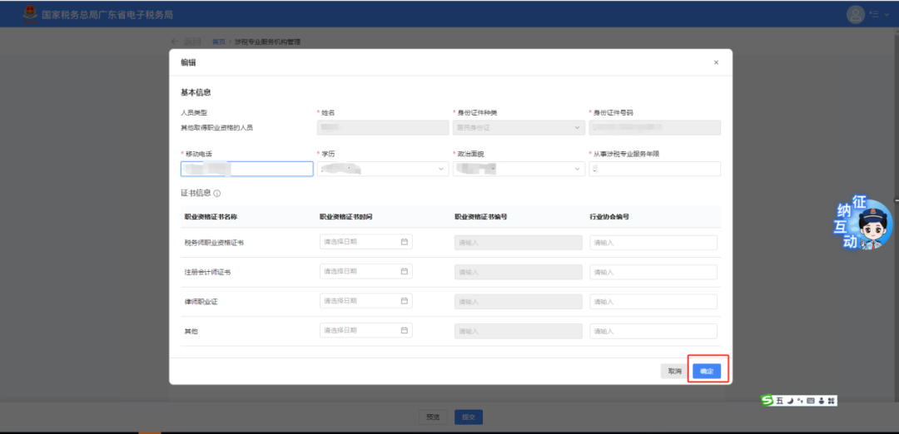
Task: Click the tax bureau emblem logo
Action: (x=29, y=15)
